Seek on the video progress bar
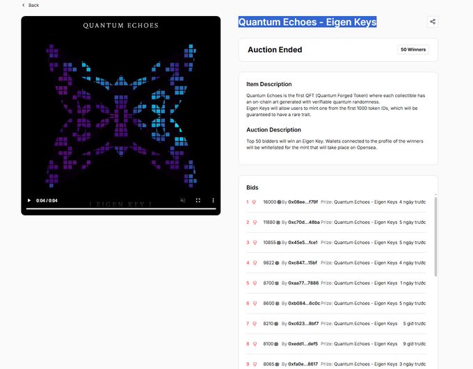The height and width of the screenshot is (369, 473). pos(121,208)
